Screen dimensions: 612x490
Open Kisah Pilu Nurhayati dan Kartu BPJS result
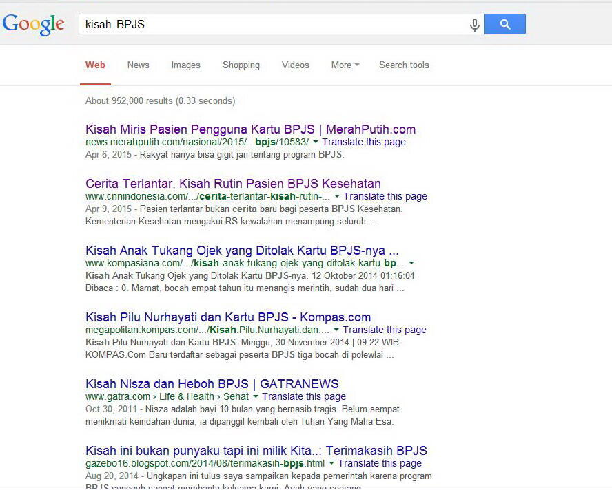click(228, 317)
